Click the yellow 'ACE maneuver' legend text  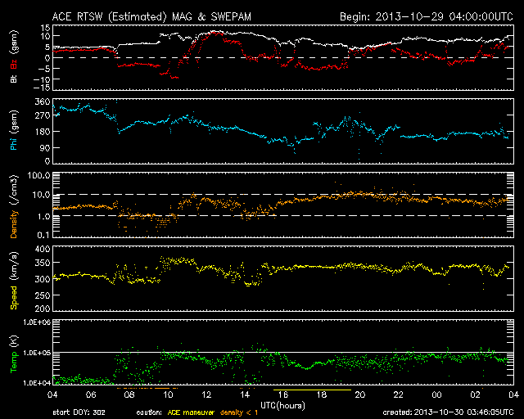tap(191, 412)
